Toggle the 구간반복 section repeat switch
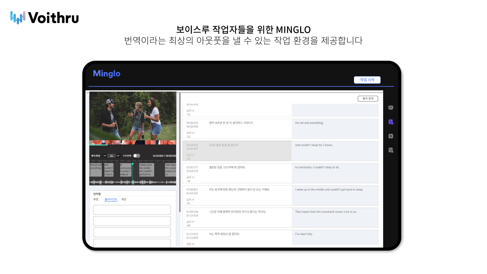 point(136,156)
